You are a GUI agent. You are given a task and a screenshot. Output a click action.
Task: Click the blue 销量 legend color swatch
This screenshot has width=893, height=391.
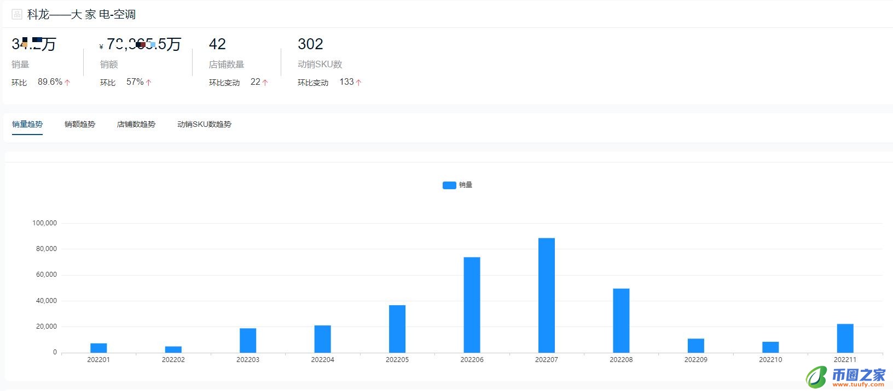pos(449,185)
